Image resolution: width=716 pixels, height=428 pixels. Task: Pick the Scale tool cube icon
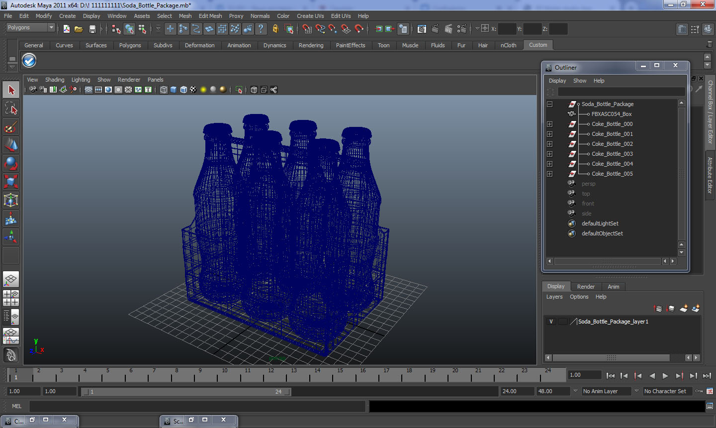coord(11,182)
